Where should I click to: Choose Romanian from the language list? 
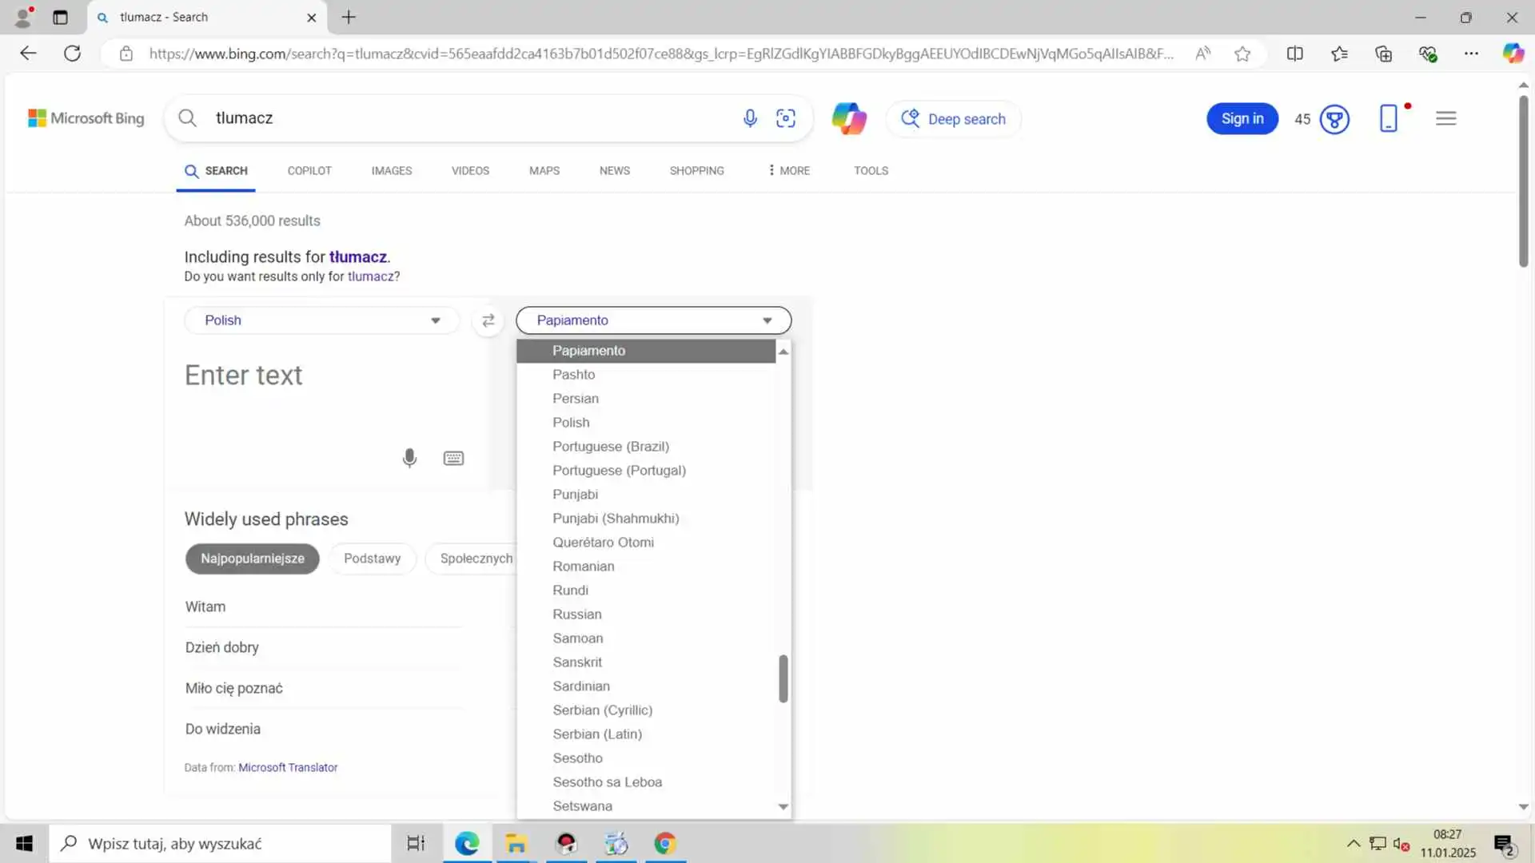(583, 567)
